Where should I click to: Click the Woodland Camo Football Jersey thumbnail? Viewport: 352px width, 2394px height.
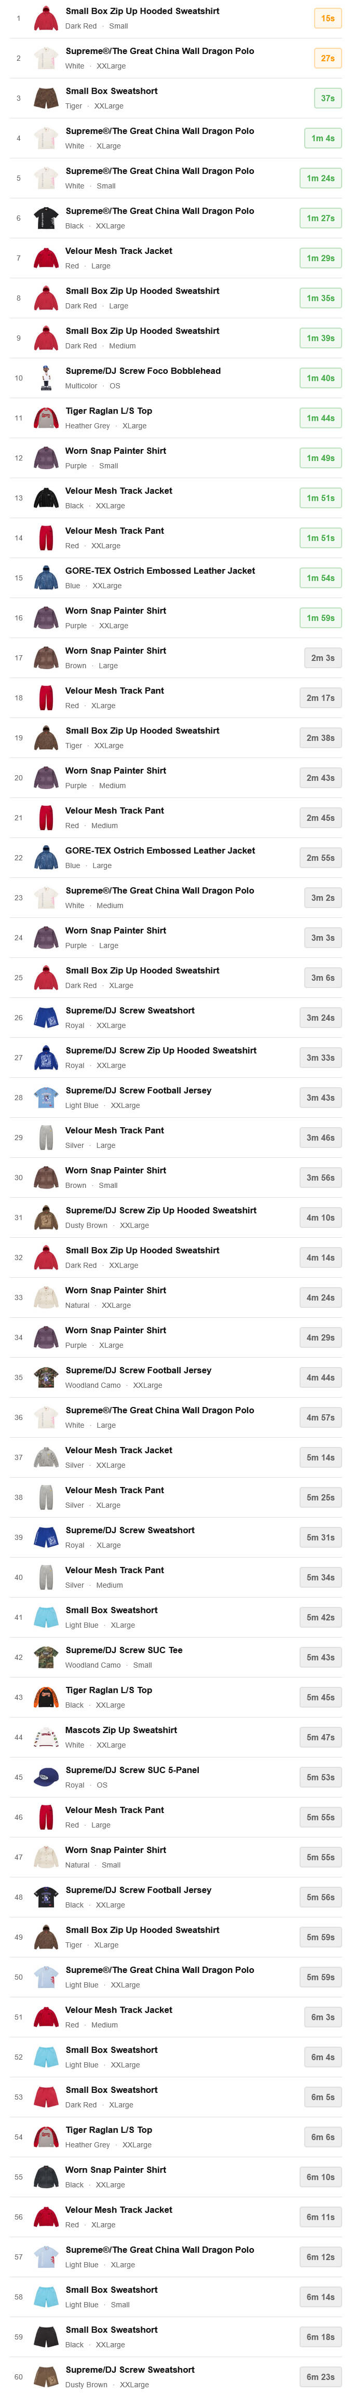pos(46,1376)
